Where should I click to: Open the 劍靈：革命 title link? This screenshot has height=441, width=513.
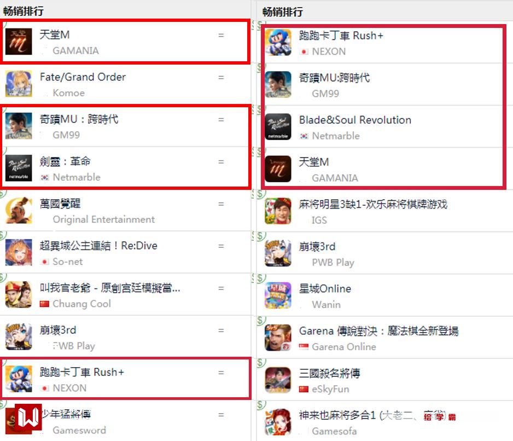click(65, 161)
